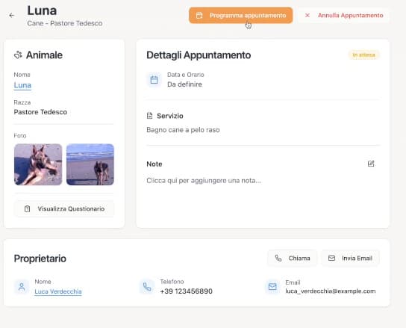This screenshot has height=328, width=406.
Task: Click the 'Bagno cane a pelo raso' service text
Action: coord(183,130)
